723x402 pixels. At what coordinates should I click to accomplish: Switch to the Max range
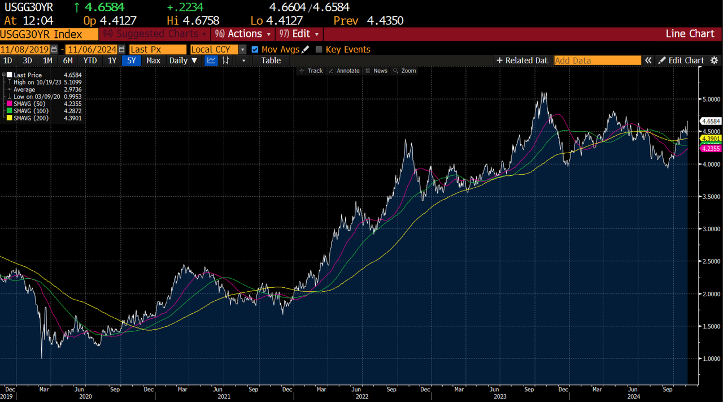pyautogui.click(x=153, y=60)
